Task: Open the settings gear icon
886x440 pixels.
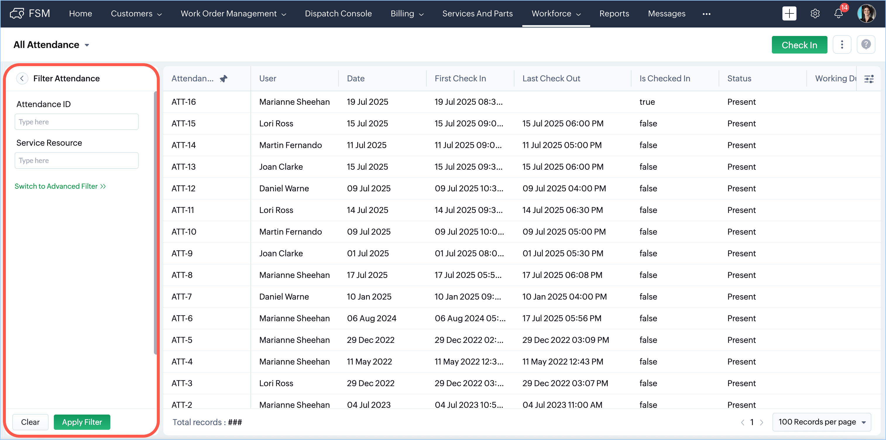Action: 815,13
